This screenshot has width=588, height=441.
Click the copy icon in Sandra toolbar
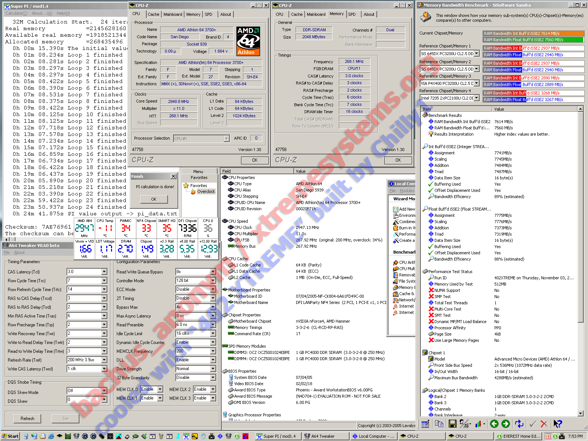click(x=439, y=424)
